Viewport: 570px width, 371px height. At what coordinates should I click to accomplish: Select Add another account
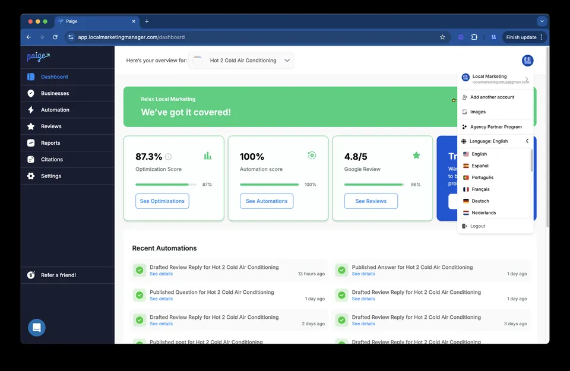point(495,97)
